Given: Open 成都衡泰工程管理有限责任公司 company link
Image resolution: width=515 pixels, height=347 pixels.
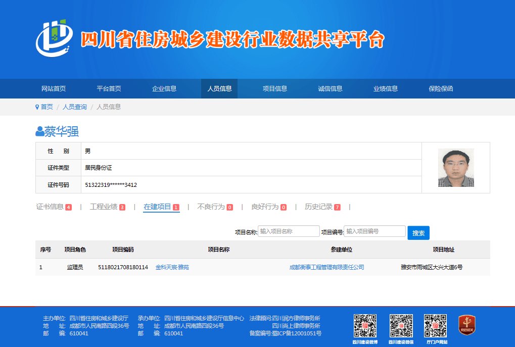Looking at the screenshot, I should 326,267.
